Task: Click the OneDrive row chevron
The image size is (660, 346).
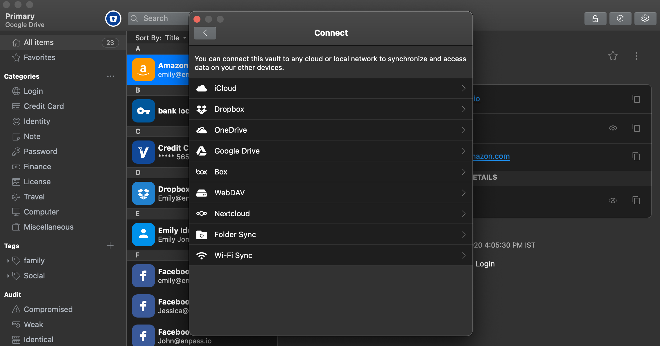Action: pyautogui.click(x=464, y=130)
